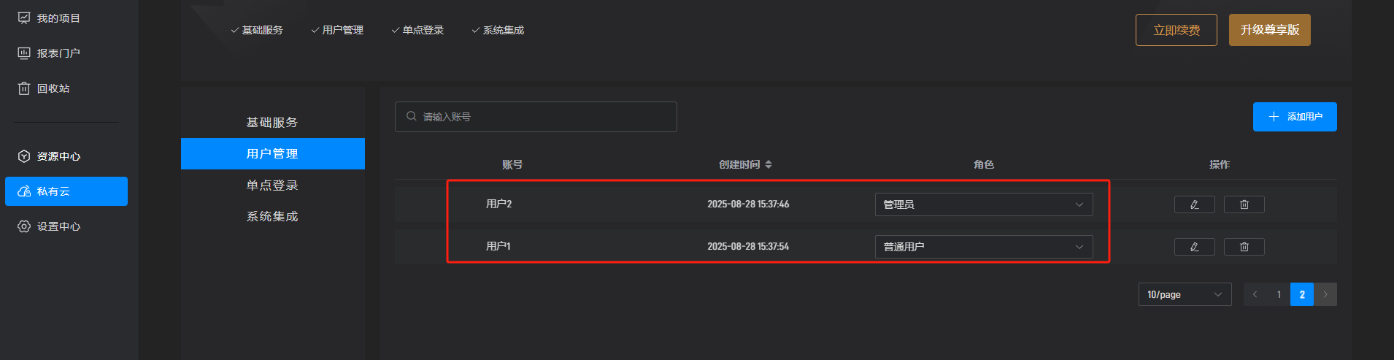1394x360 pixels.
Task: Select the 系统集成 side tab
Action: click(272, 217)
